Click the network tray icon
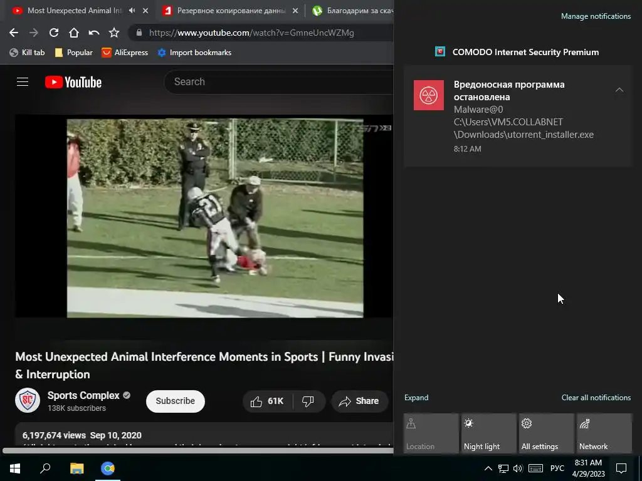 pyautogui.click(x=503, y=468)
